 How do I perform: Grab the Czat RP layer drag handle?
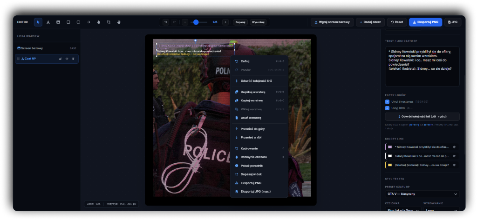point(18,59)
